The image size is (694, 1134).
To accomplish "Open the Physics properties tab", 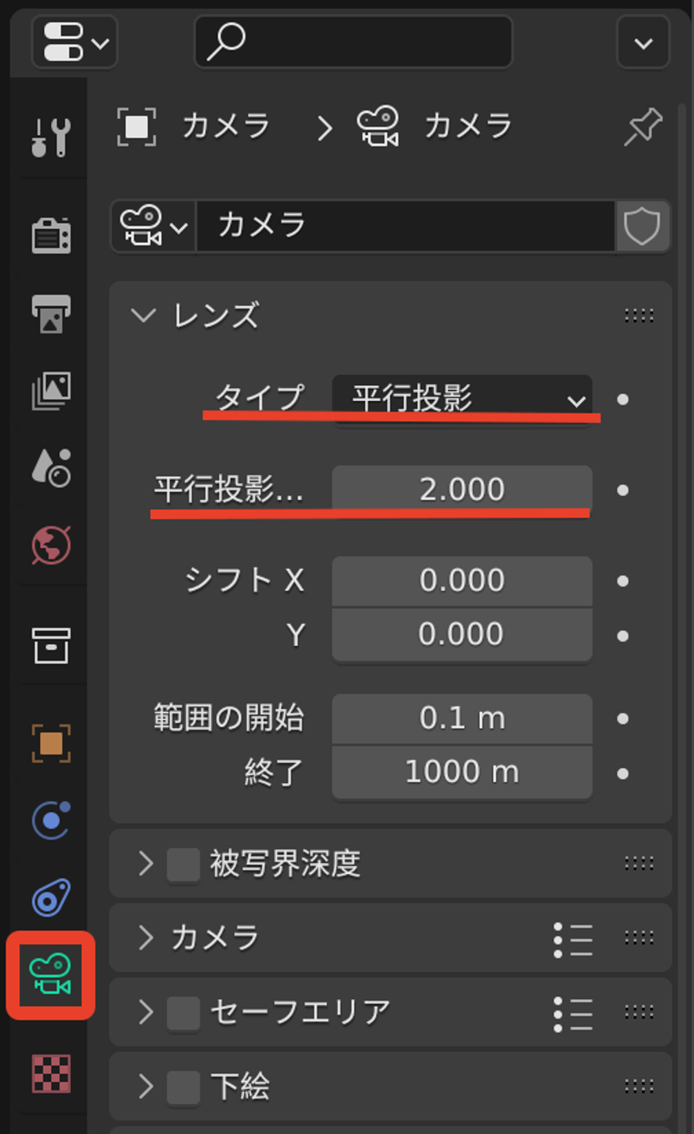I will click(51, 821).
